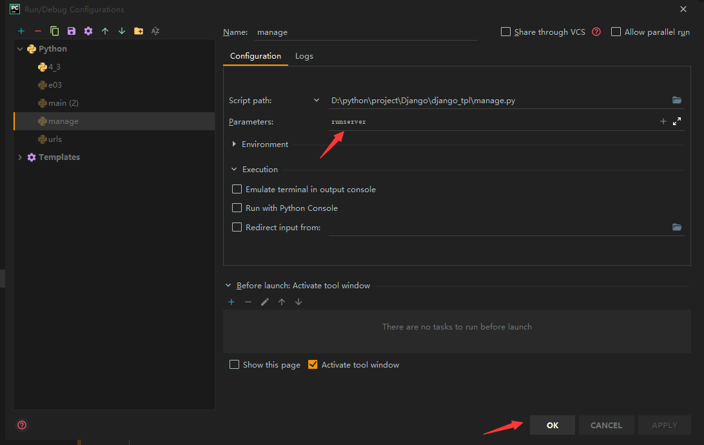
Task: Enable Allow parallel run checkbox
Action: pyautogui.click(x=616, y=32)
